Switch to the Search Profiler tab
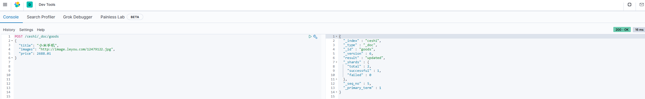The width and height of the screenshot is (645, 99). pos(41,17)
